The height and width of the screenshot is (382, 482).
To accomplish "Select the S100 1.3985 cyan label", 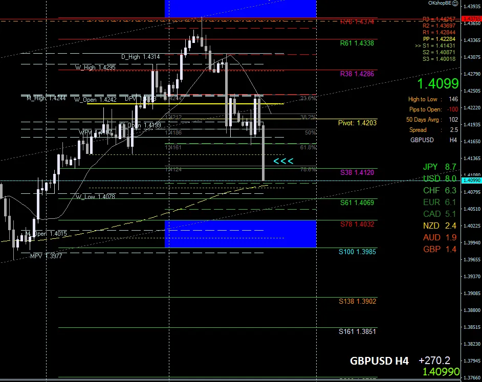I will (357, 252).
